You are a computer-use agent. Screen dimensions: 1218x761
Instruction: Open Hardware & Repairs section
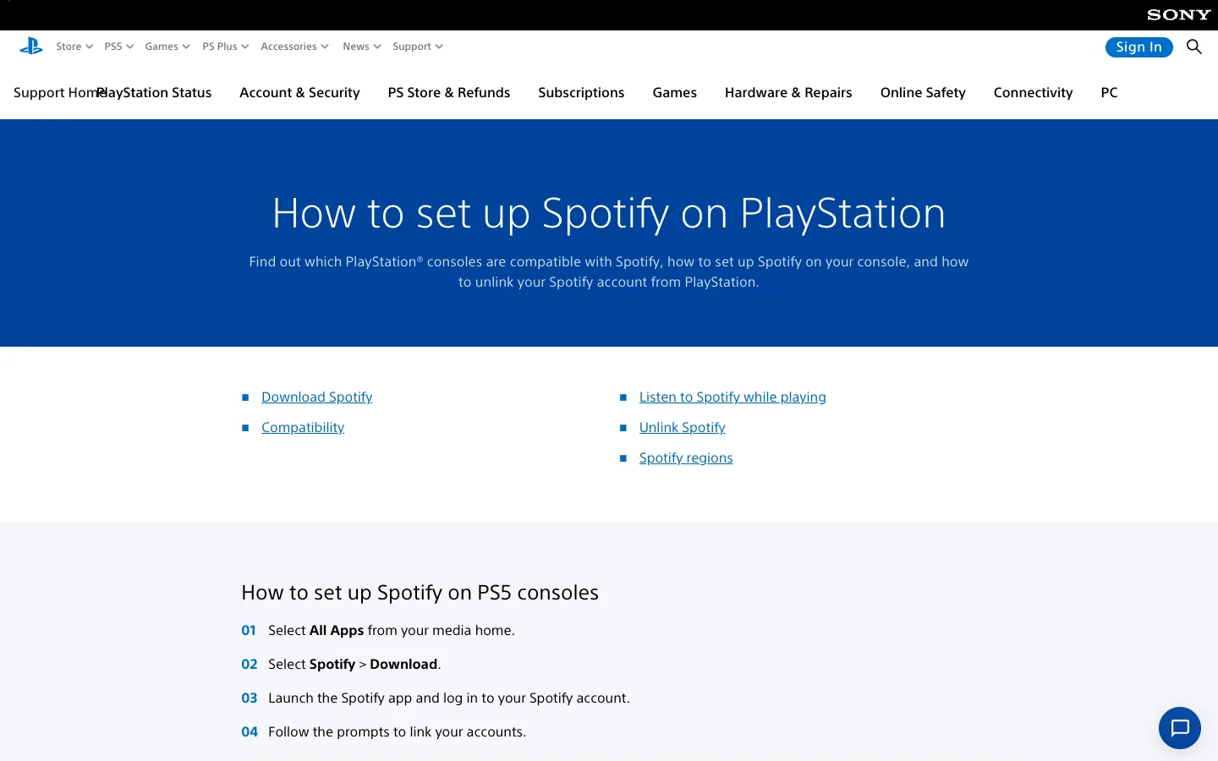point(788,93)
